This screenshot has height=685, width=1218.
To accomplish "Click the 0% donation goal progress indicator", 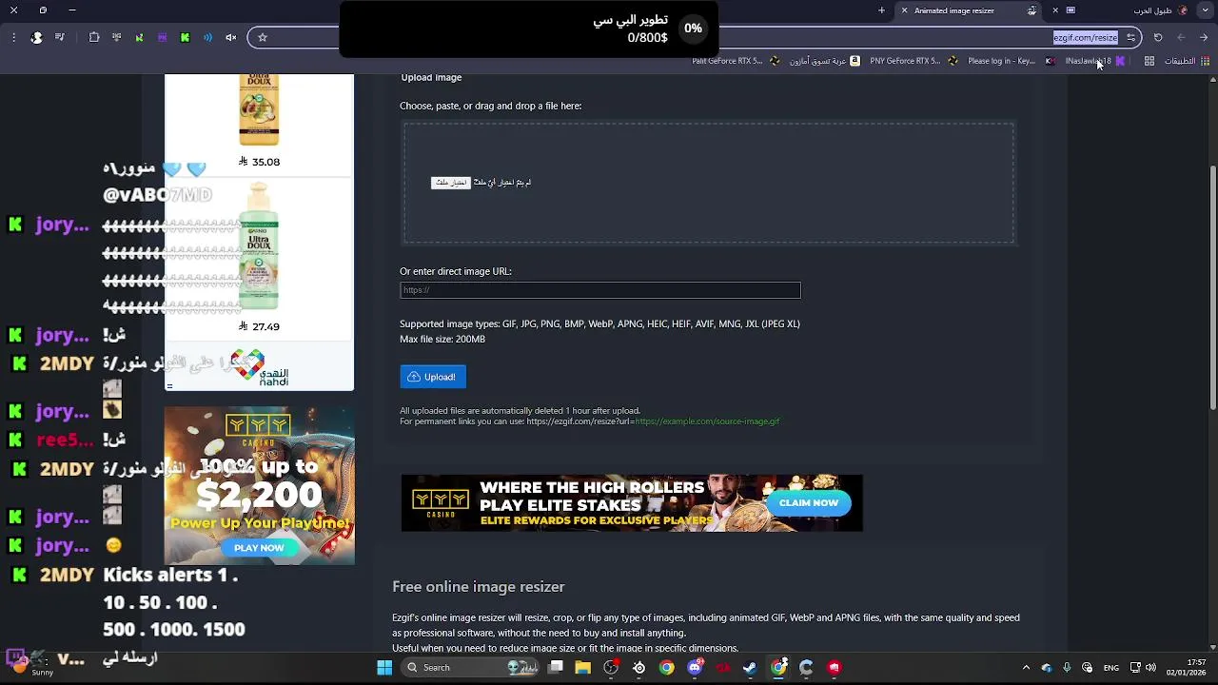I will pos(693,29).
